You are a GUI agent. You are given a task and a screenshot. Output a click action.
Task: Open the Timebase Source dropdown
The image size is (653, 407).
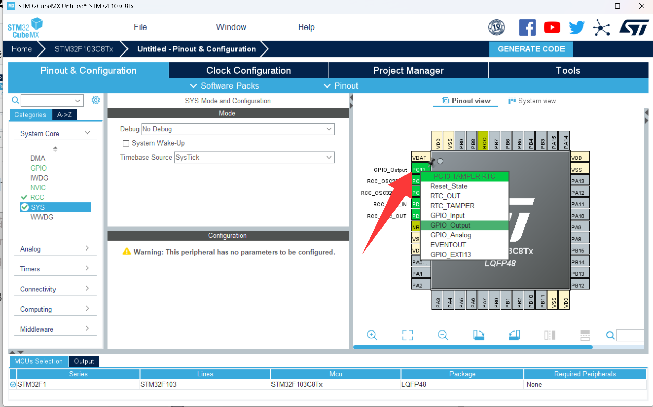click(x=254, y=158)
